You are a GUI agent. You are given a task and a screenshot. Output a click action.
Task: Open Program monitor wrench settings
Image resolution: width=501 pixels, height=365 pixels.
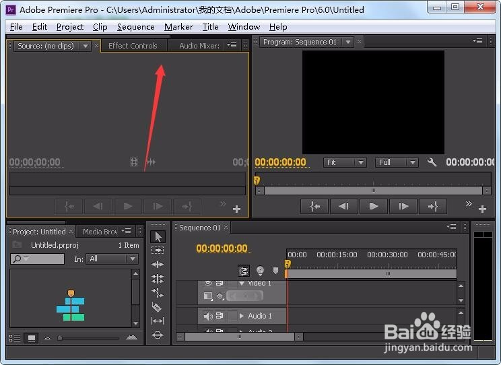click(x=432, y=162)
